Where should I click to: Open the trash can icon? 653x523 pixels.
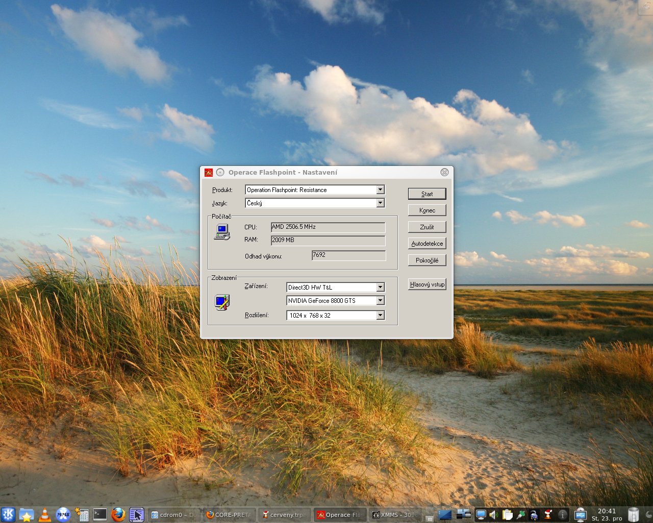pos(633,514)
